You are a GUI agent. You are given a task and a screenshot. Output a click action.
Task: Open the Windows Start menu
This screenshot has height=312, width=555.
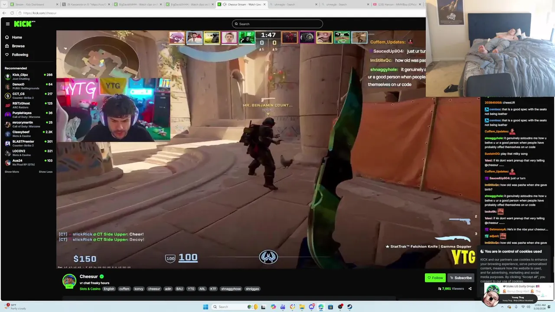tap(206, 307)
